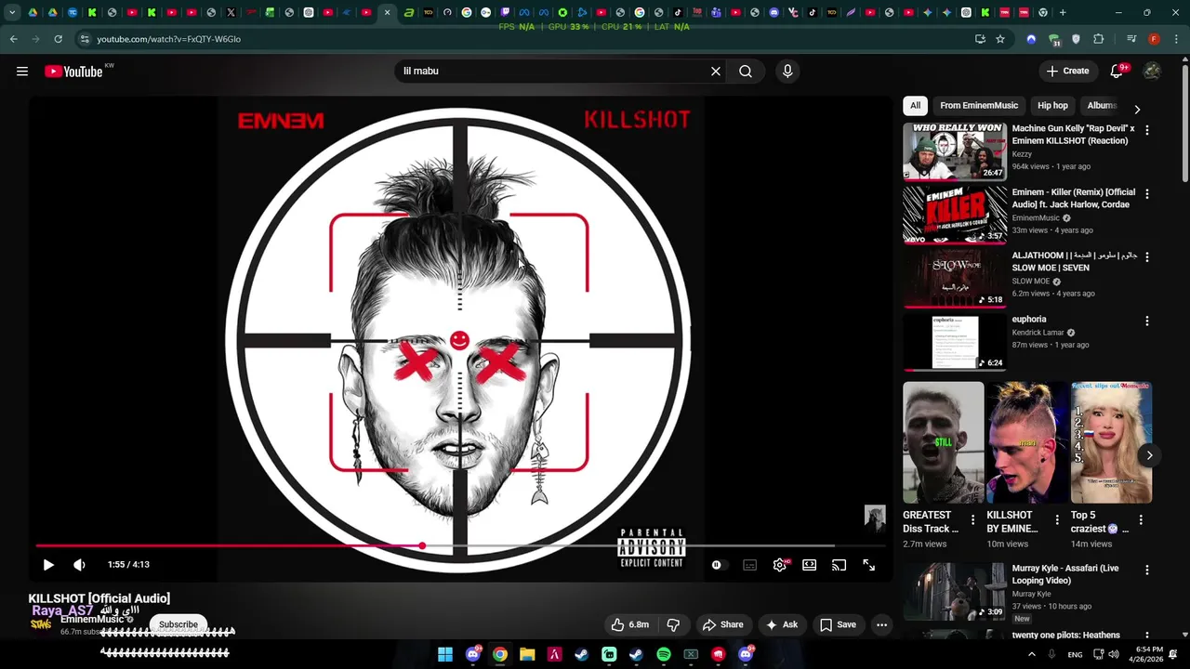The image size is (1190, 669).
Task: Select the From EminemMusic chip
Action: pyautogui.click(x=979, y=106)
